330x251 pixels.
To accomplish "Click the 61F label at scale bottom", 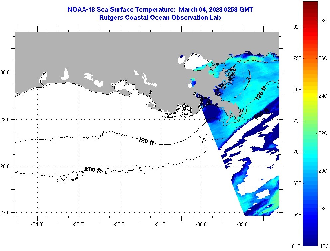I will coord(296,246).
